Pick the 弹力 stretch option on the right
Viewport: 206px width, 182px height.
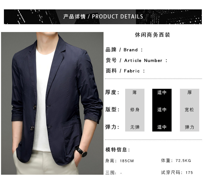(189, 127)
